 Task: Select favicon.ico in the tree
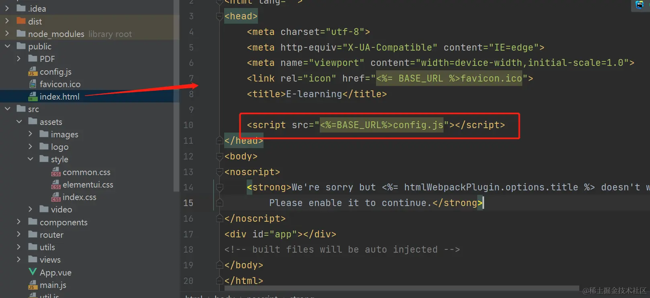tap(60, 84)
